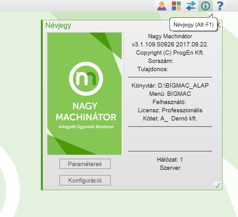Image resolution: width=238 pixels, height=217 pixels.
Task: Open the Konfiguráció button
Action: click(x=85, y=180)
